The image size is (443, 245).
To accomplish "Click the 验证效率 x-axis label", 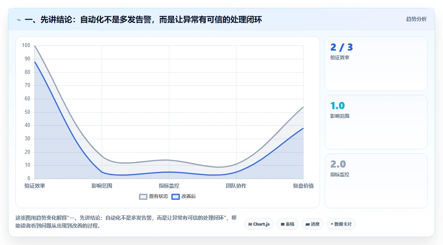I will click(x=35, y=186).
